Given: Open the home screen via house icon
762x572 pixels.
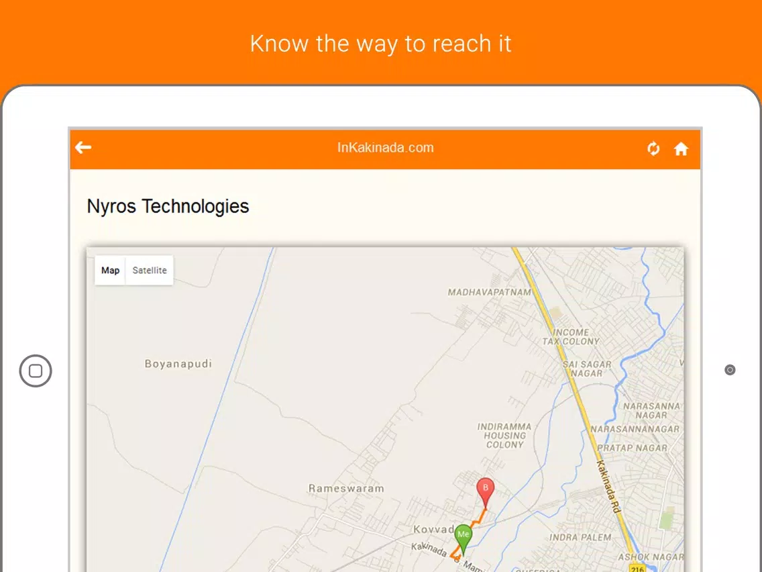Looking at the screenshot, I should [681, 149].
